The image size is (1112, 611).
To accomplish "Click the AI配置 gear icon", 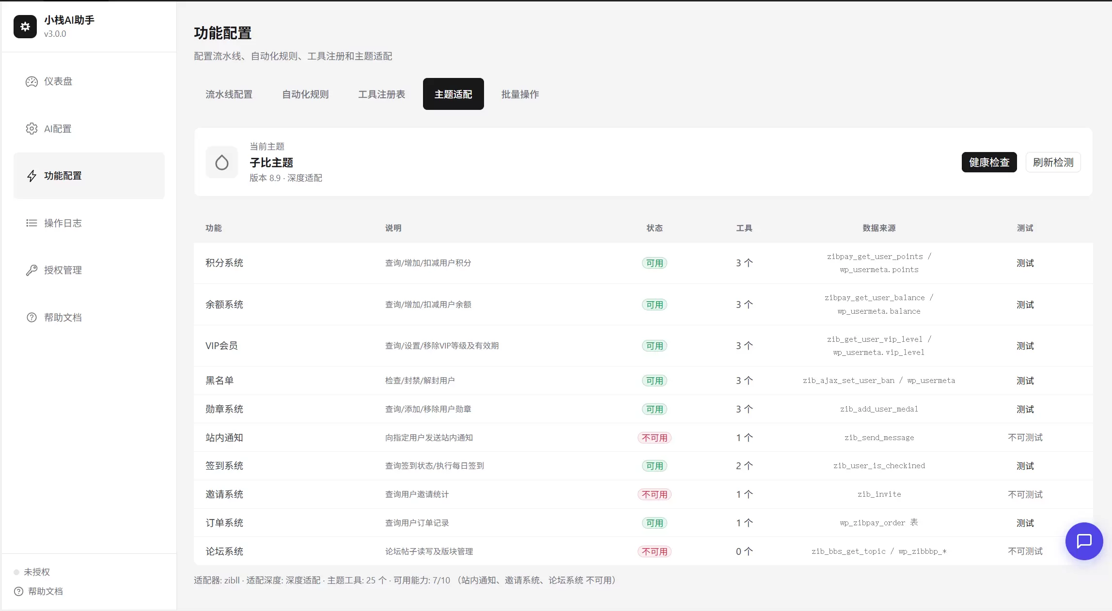I will coord(31,129).
